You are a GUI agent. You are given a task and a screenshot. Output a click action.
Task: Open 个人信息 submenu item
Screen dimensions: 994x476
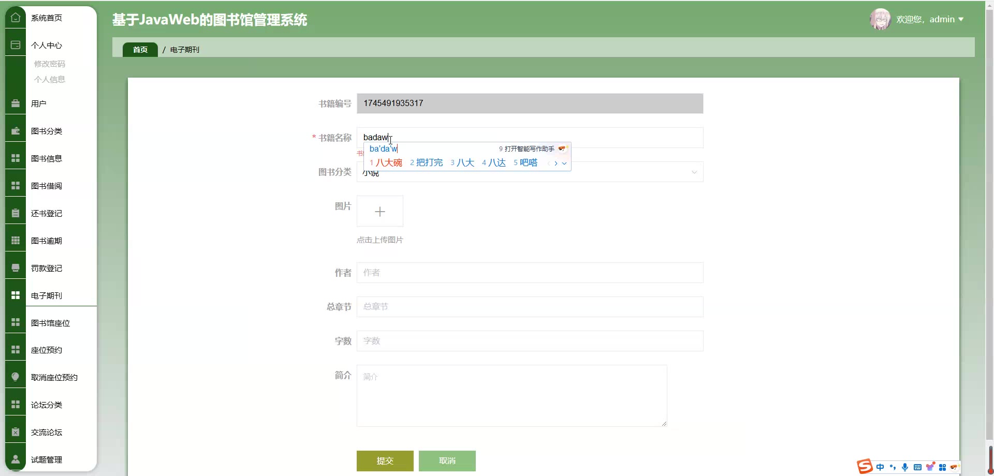coord(50,79)
